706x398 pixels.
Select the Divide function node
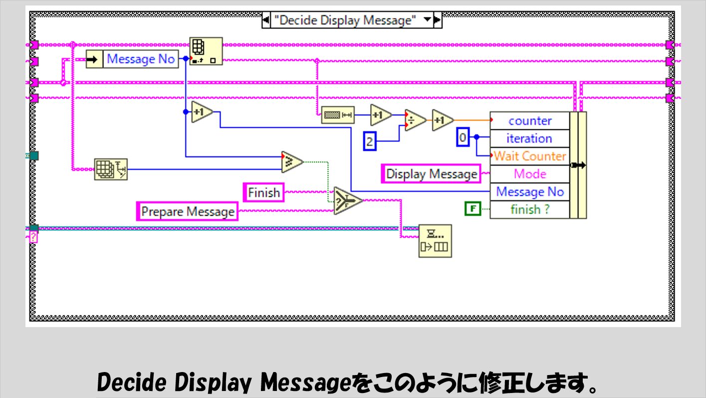point(415,120)
